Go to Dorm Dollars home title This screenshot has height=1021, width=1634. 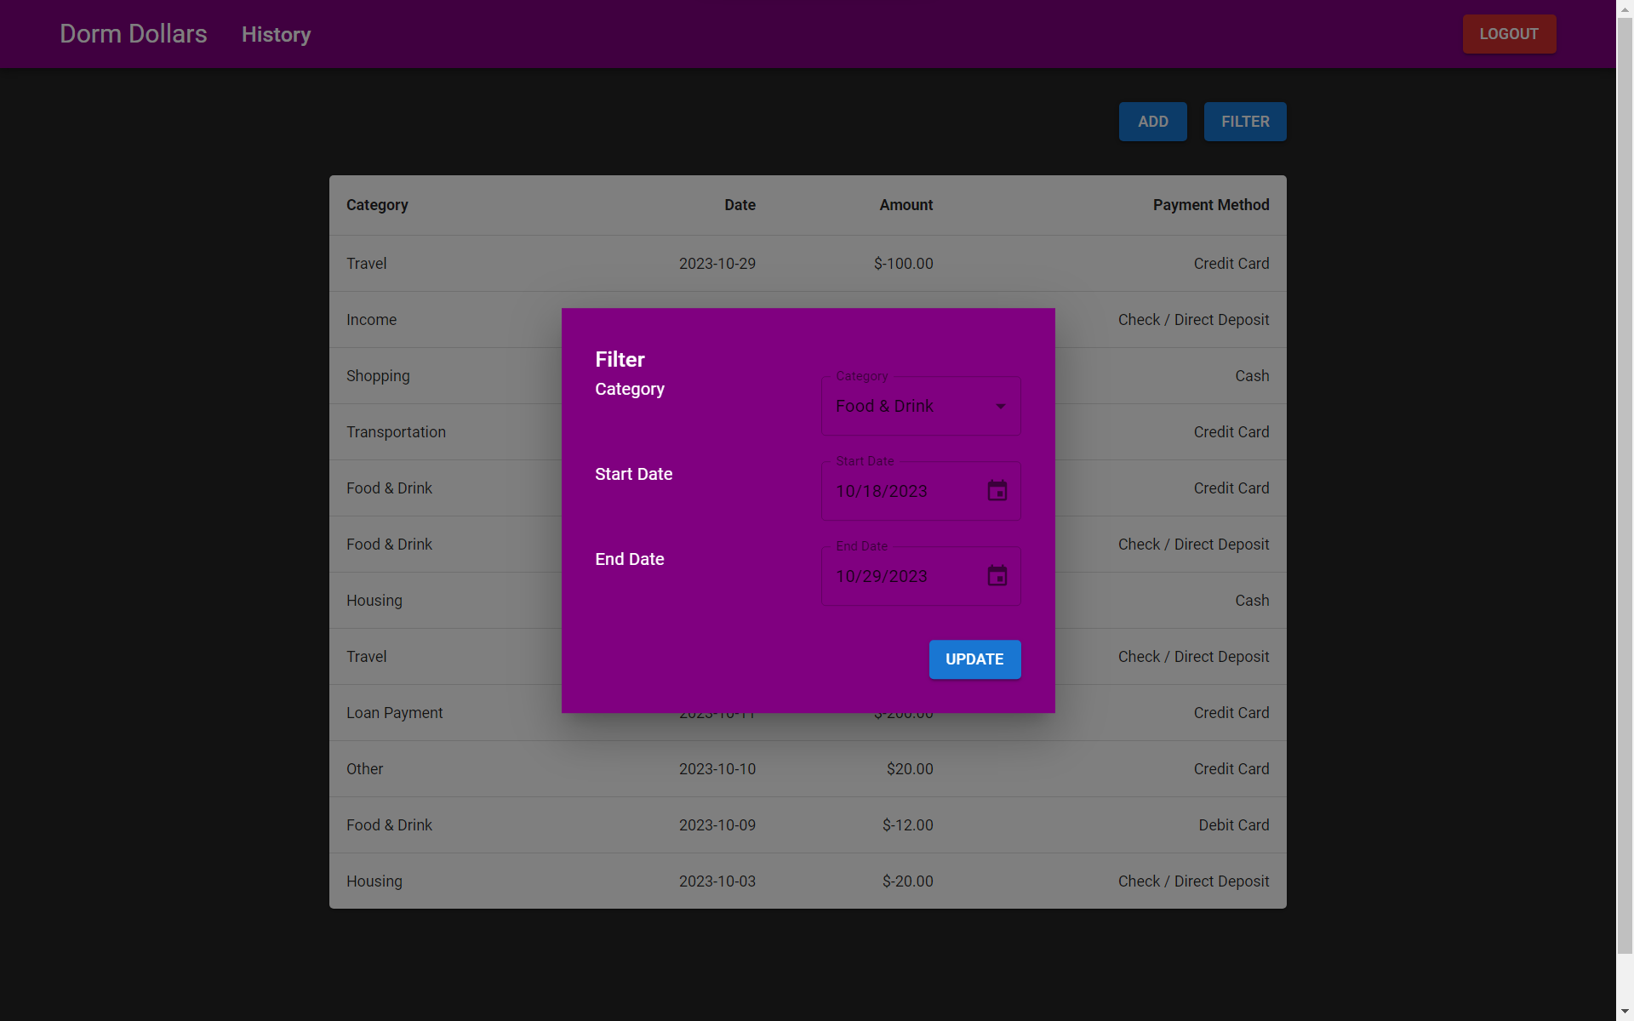pos(134,34)
